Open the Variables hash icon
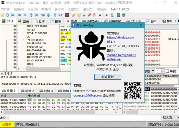The height and width of the screenshot is (128, 179). tap(100, 15)
